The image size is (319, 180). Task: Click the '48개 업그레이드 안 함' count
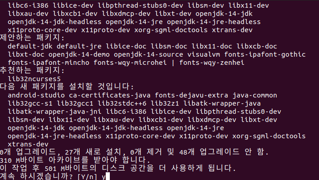click(224, 152)
